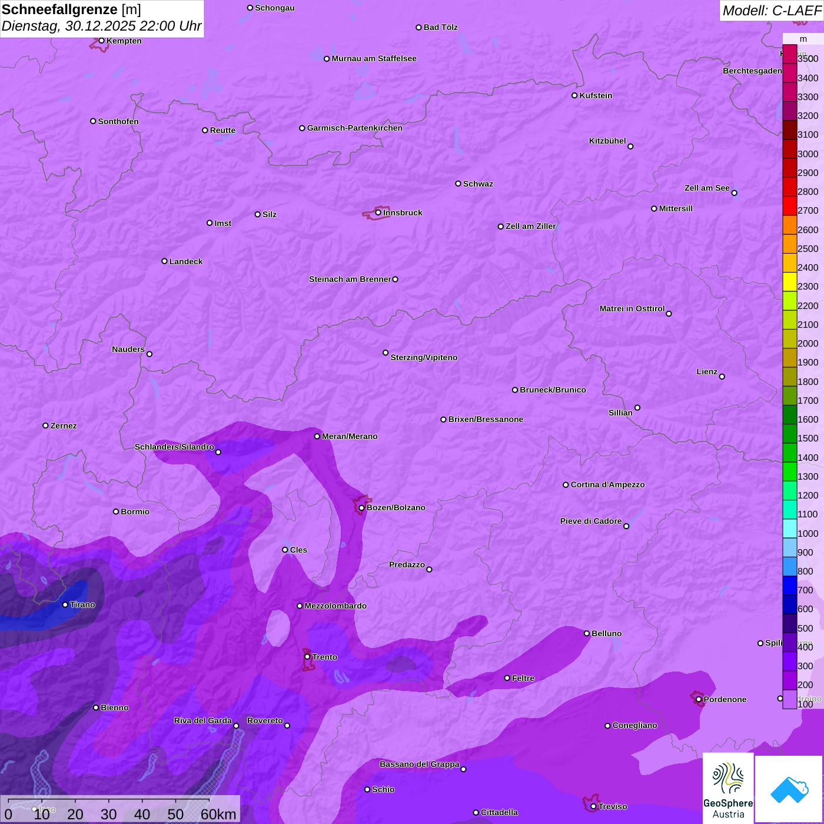824x824 pixels.
Task: Click the Bruneck/Brunico label
Action: point(553,390)
